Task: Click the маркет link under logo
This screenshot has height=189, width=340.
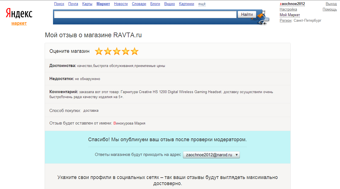Action: 19,23
